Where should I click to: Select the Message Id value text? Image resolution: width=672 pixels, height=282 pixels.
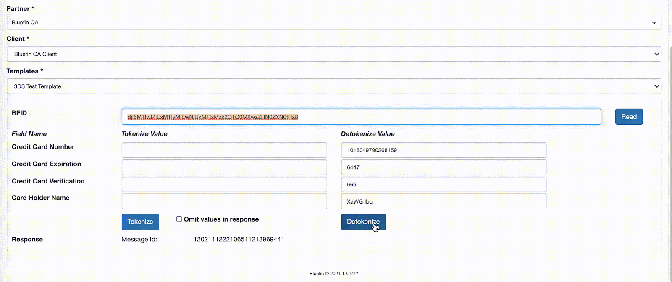pyautogui.click(x=238, y=239)
